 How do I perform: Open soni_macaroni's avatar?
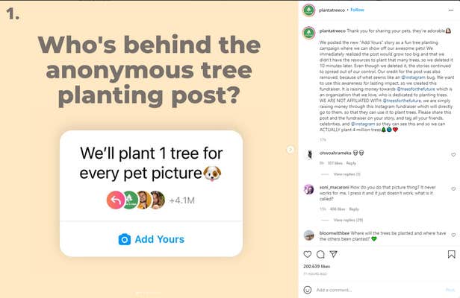[308, 189]
